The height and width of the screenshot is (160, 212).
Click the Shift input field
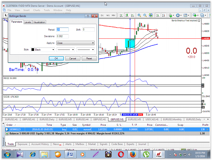(x=89, y=30)
